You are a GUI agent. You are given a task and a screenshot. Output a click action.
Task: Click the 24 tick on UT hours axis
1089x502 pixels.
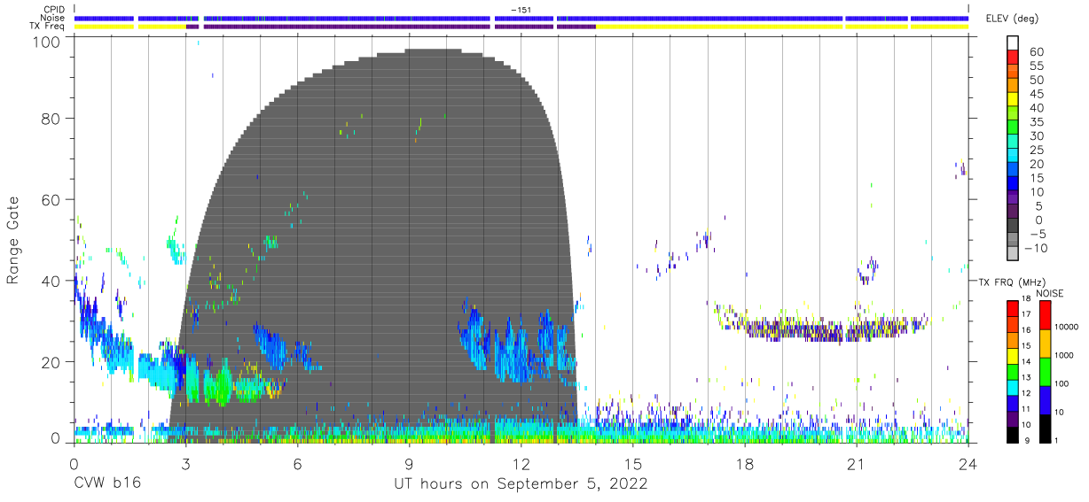tap(968, 464)
